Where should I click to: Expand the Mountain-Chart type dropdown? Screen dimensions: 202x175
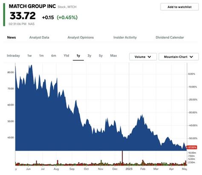179,57
